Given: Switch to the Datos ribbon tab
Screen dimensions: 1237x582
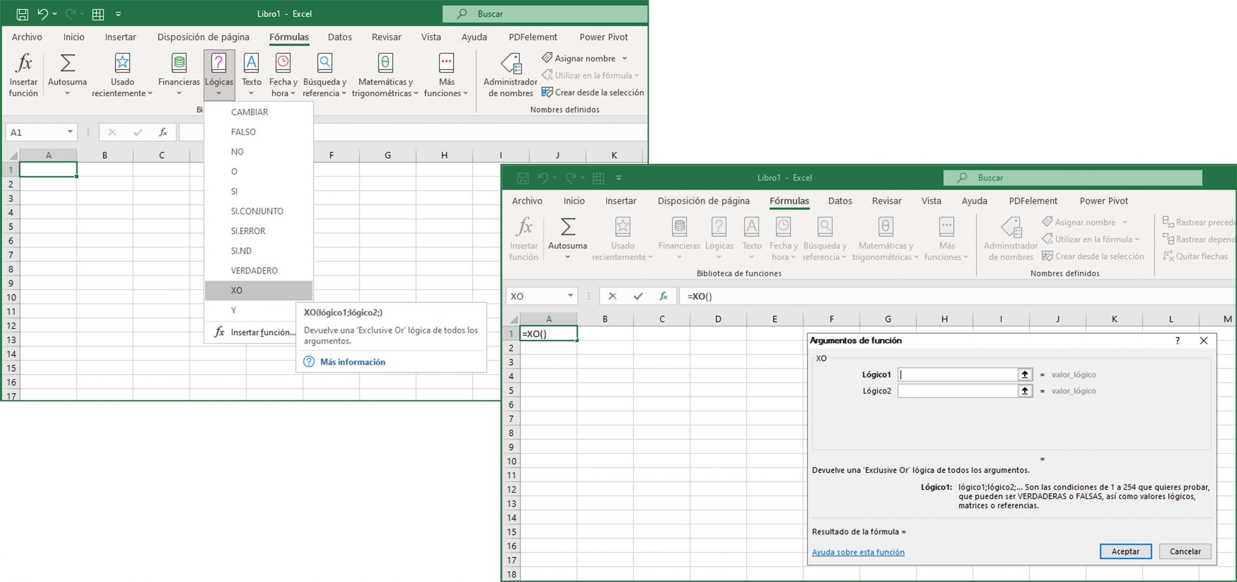Looking at the screenshot, I should pos(340,37).
